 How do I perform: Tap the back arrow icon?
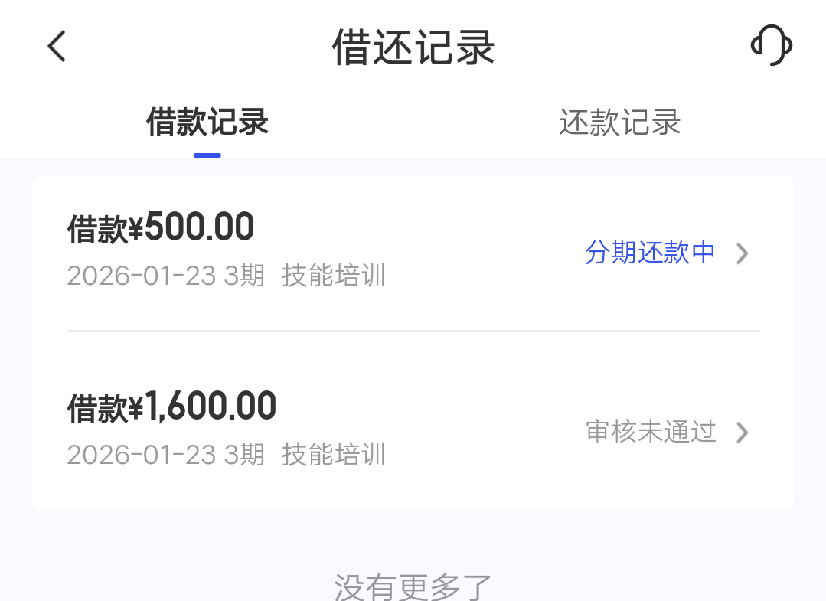point(57,46)
